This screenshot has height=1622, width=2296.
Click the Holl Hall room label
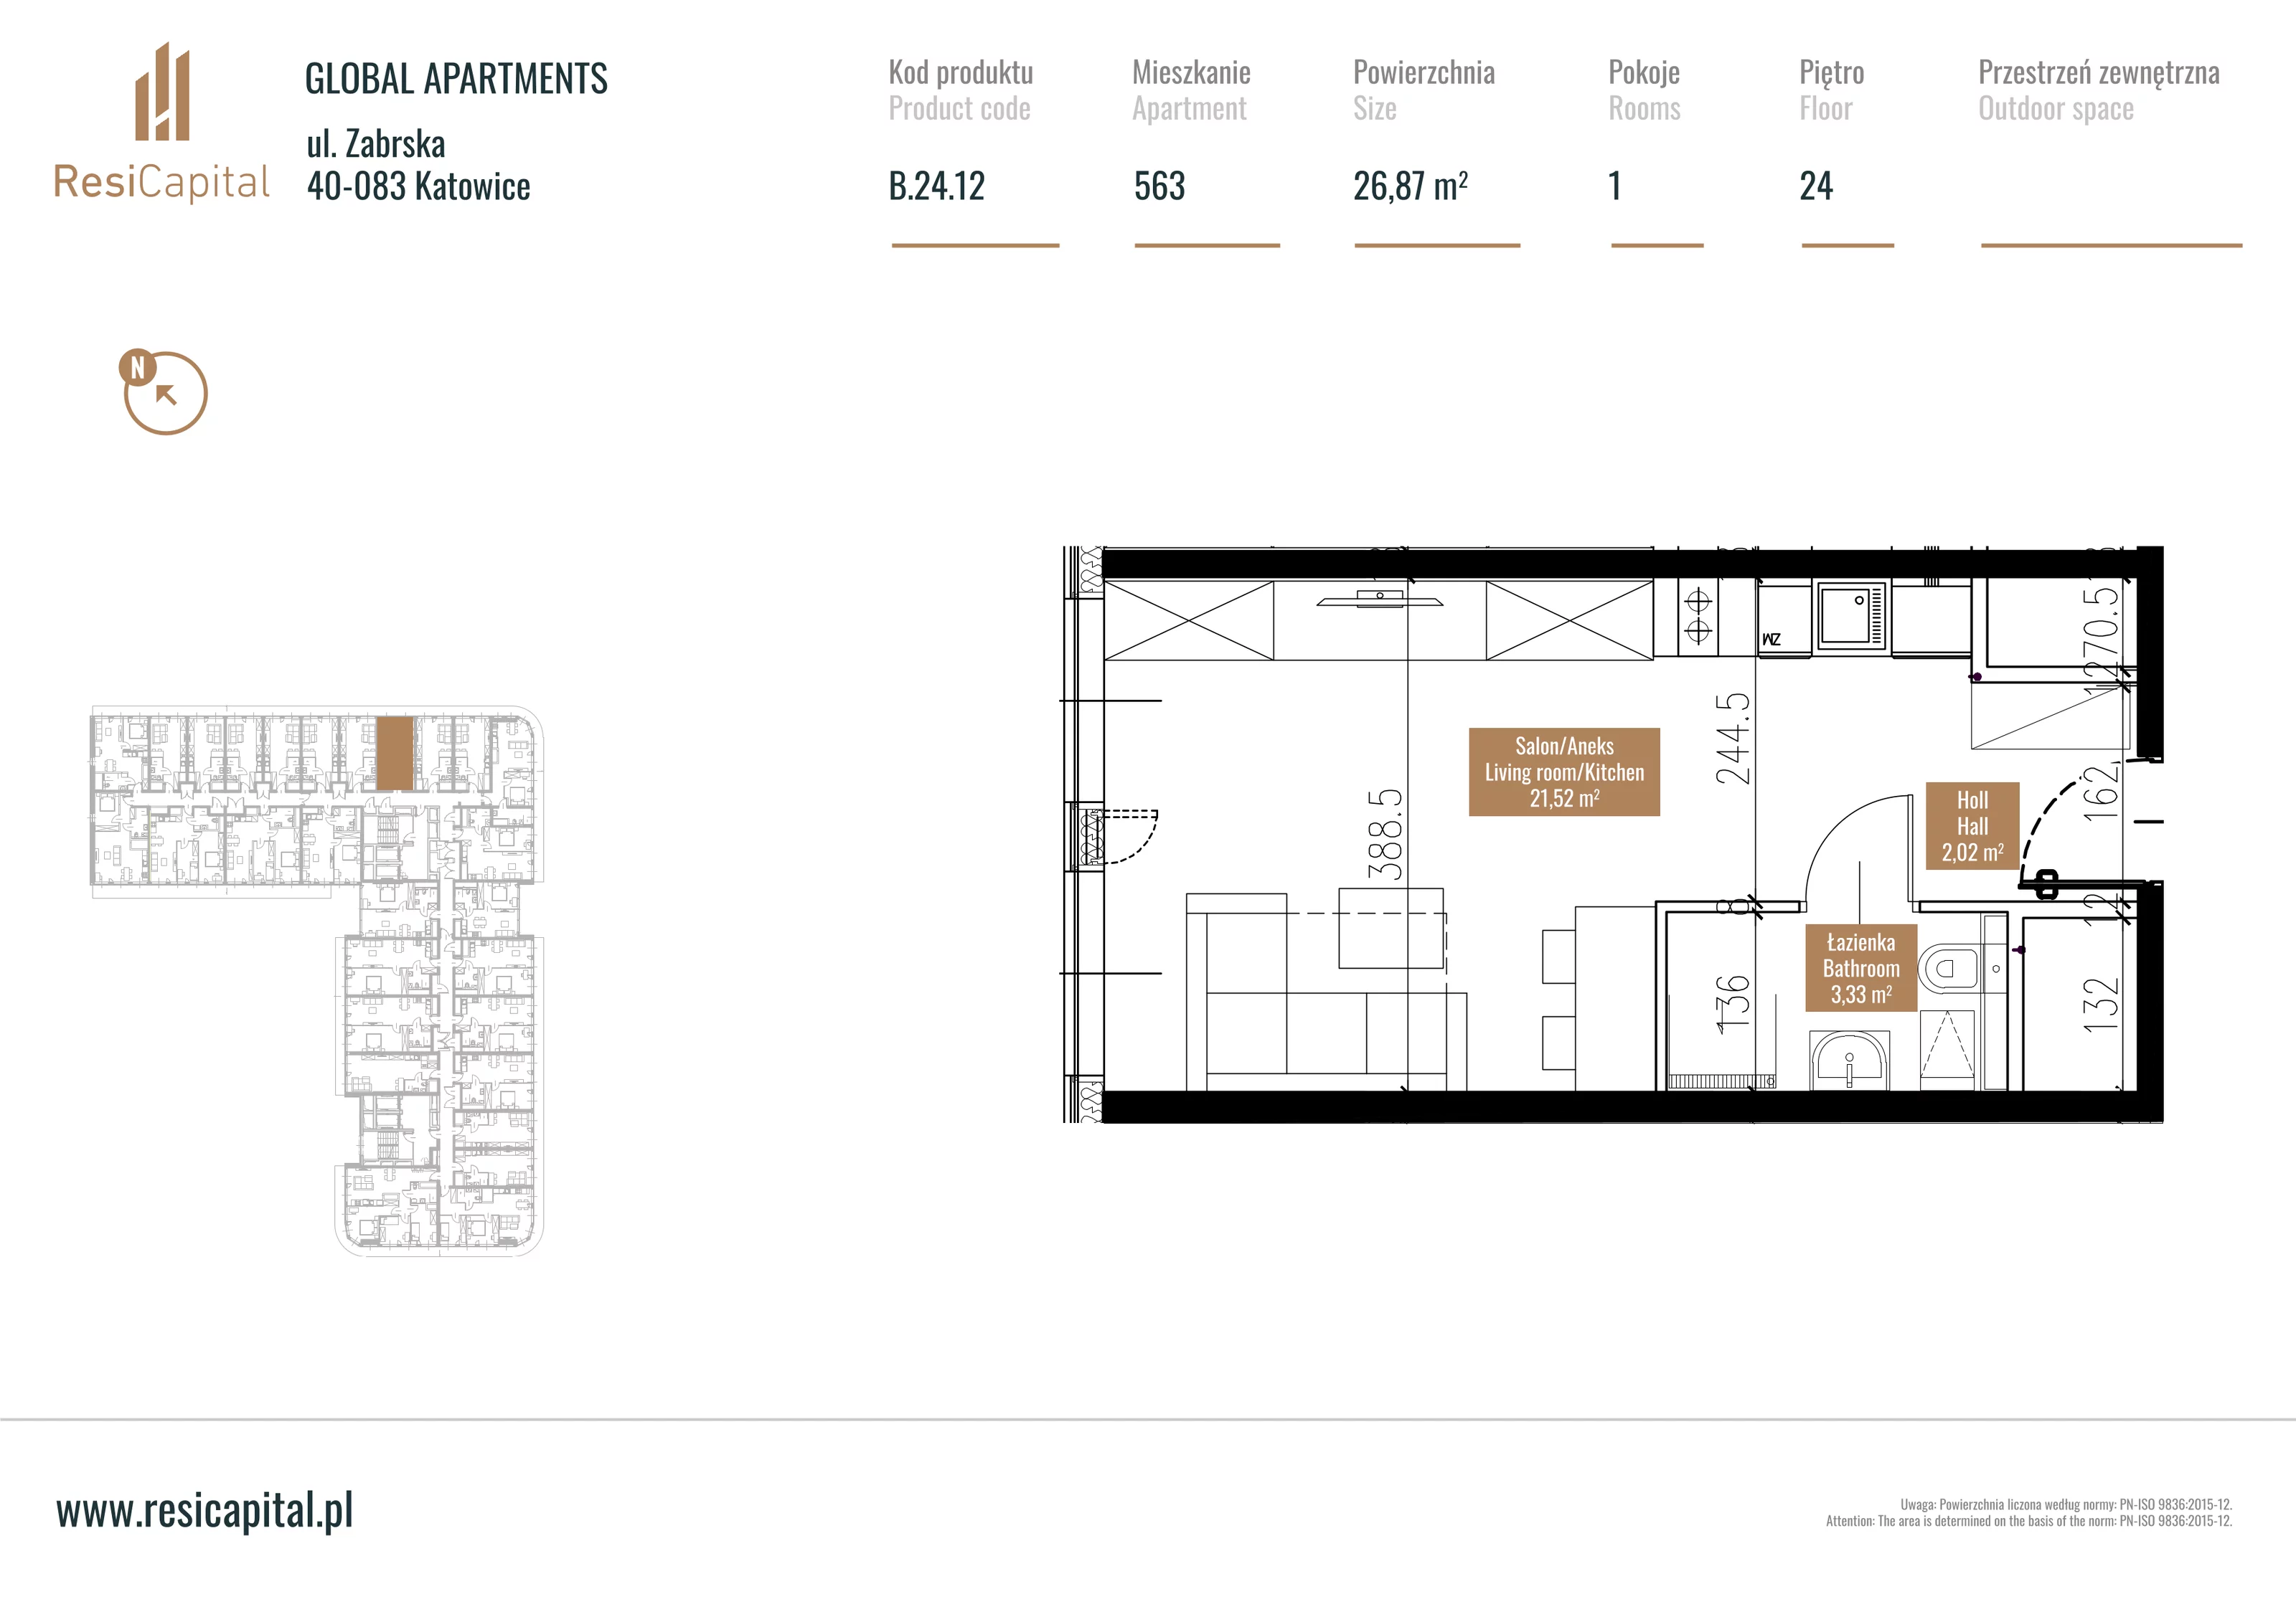pos(1972,825)
